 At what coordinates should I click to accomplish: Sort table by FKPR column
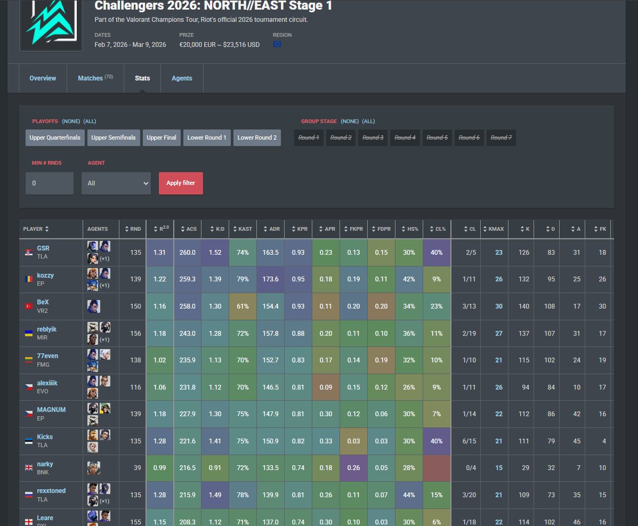[353, 229]
